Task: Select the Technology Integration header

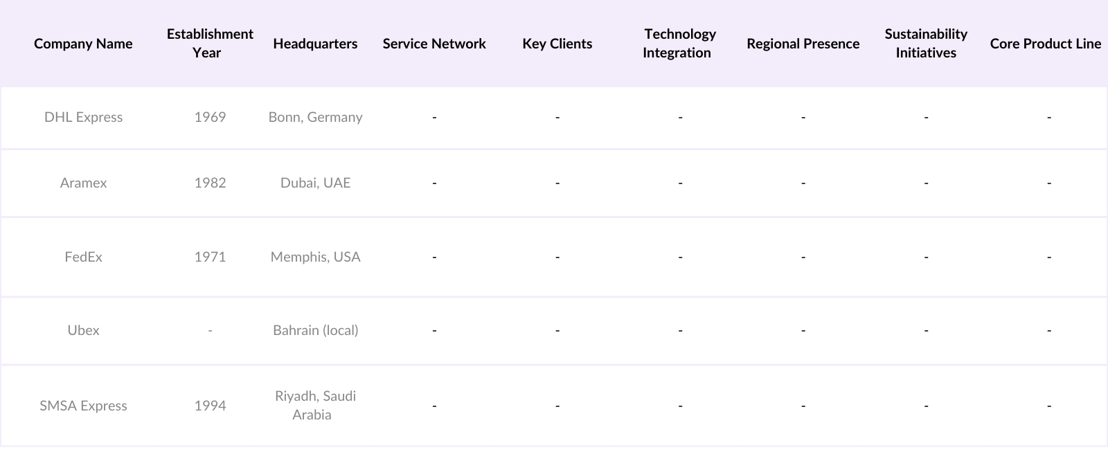Action: pos(679,44)
